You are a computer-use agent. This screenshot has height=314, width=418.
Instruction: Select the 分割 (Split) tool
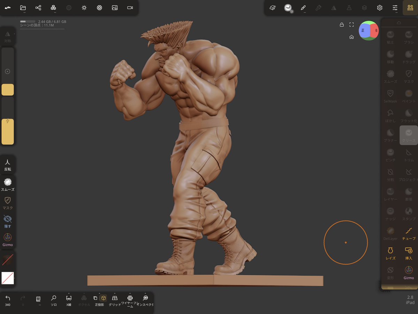390,175
